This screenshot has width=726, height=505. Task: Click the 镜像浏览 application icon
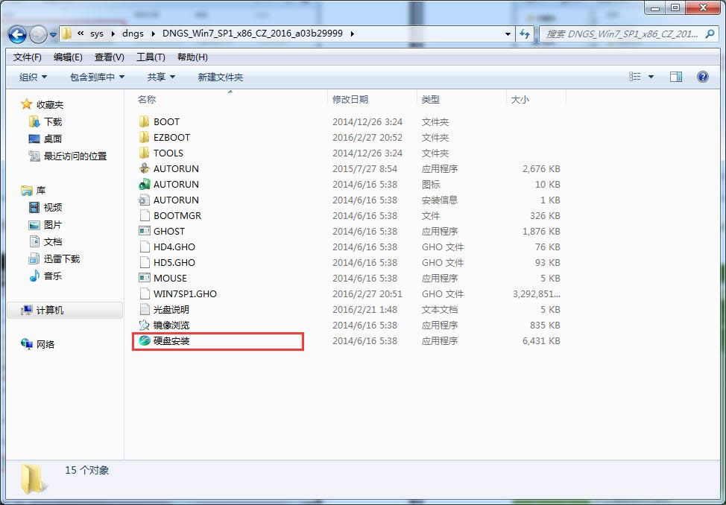pos(145,325)
